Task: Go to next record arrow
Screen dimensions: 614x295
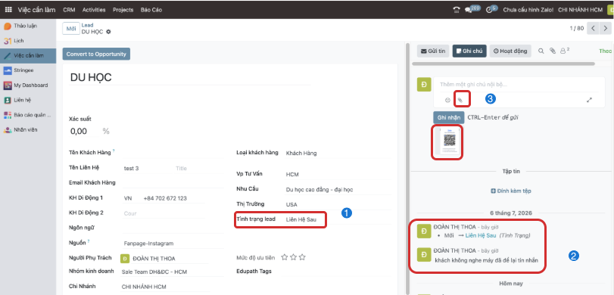Action: [606, 28]
